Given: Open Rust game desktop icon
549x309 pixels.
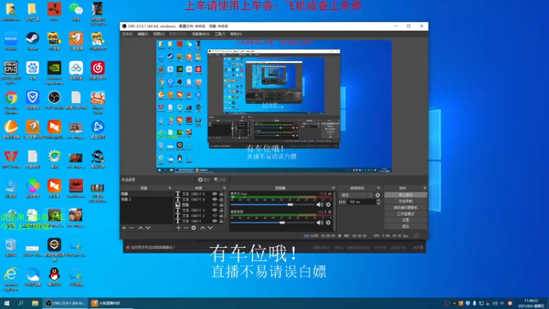Looking at the screenshot, I should point(54,12).
